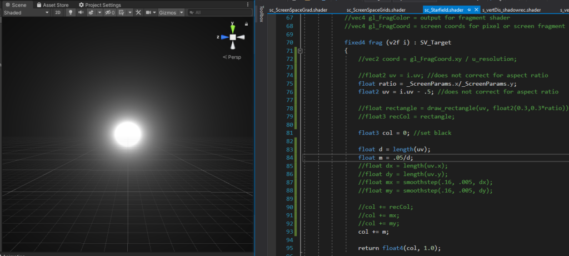The width and height of the screenshot is (569, 256).
Task: Click the hidden objects visibility icon
Action: [109, 12]
